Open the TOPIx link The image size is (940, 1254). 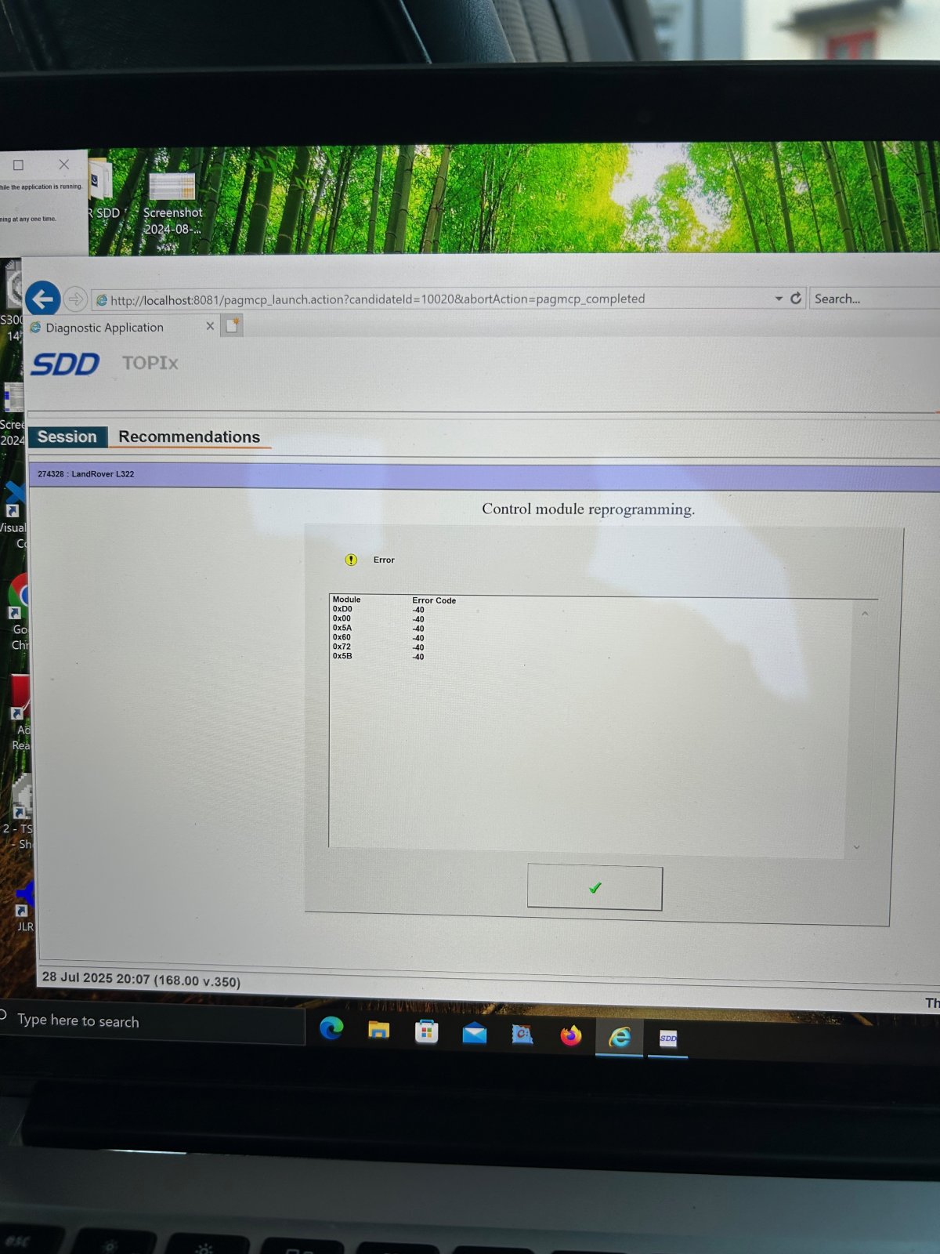tap(150, 363)
